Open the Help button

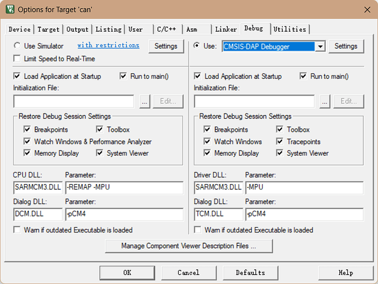pos(346,273)
